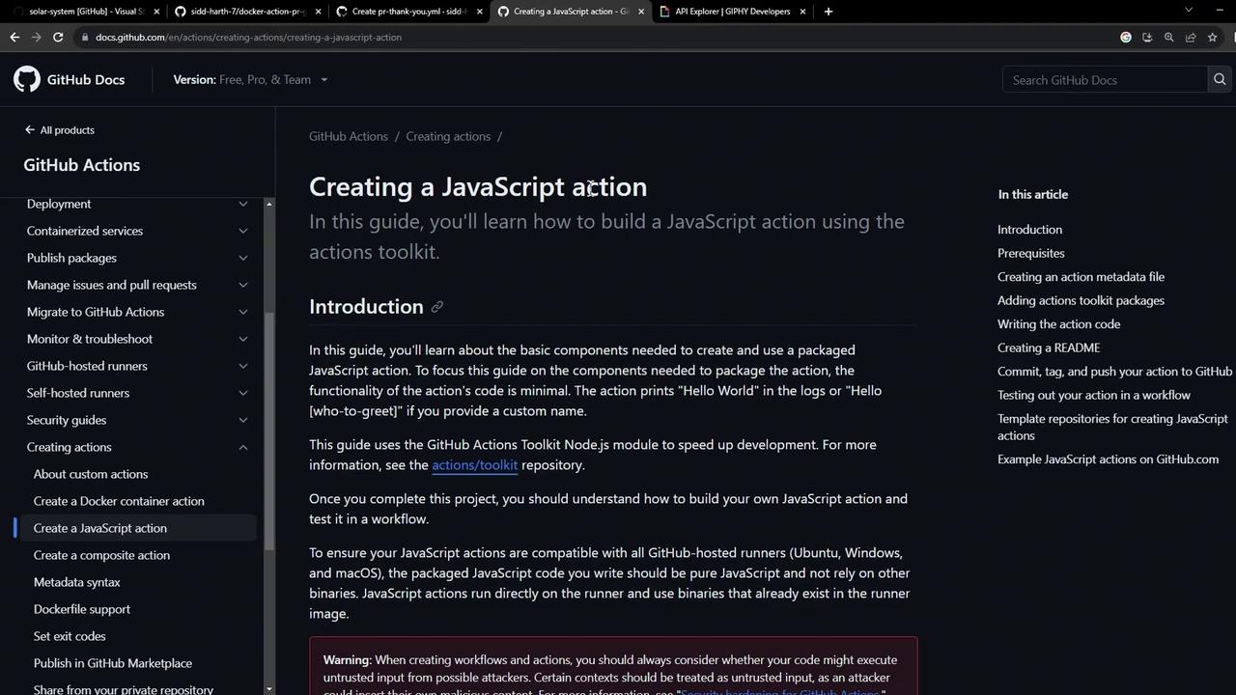1236x695 pixels.
Task: Click the sidebar scrollbar down arrow
Action: click(268, 689)
